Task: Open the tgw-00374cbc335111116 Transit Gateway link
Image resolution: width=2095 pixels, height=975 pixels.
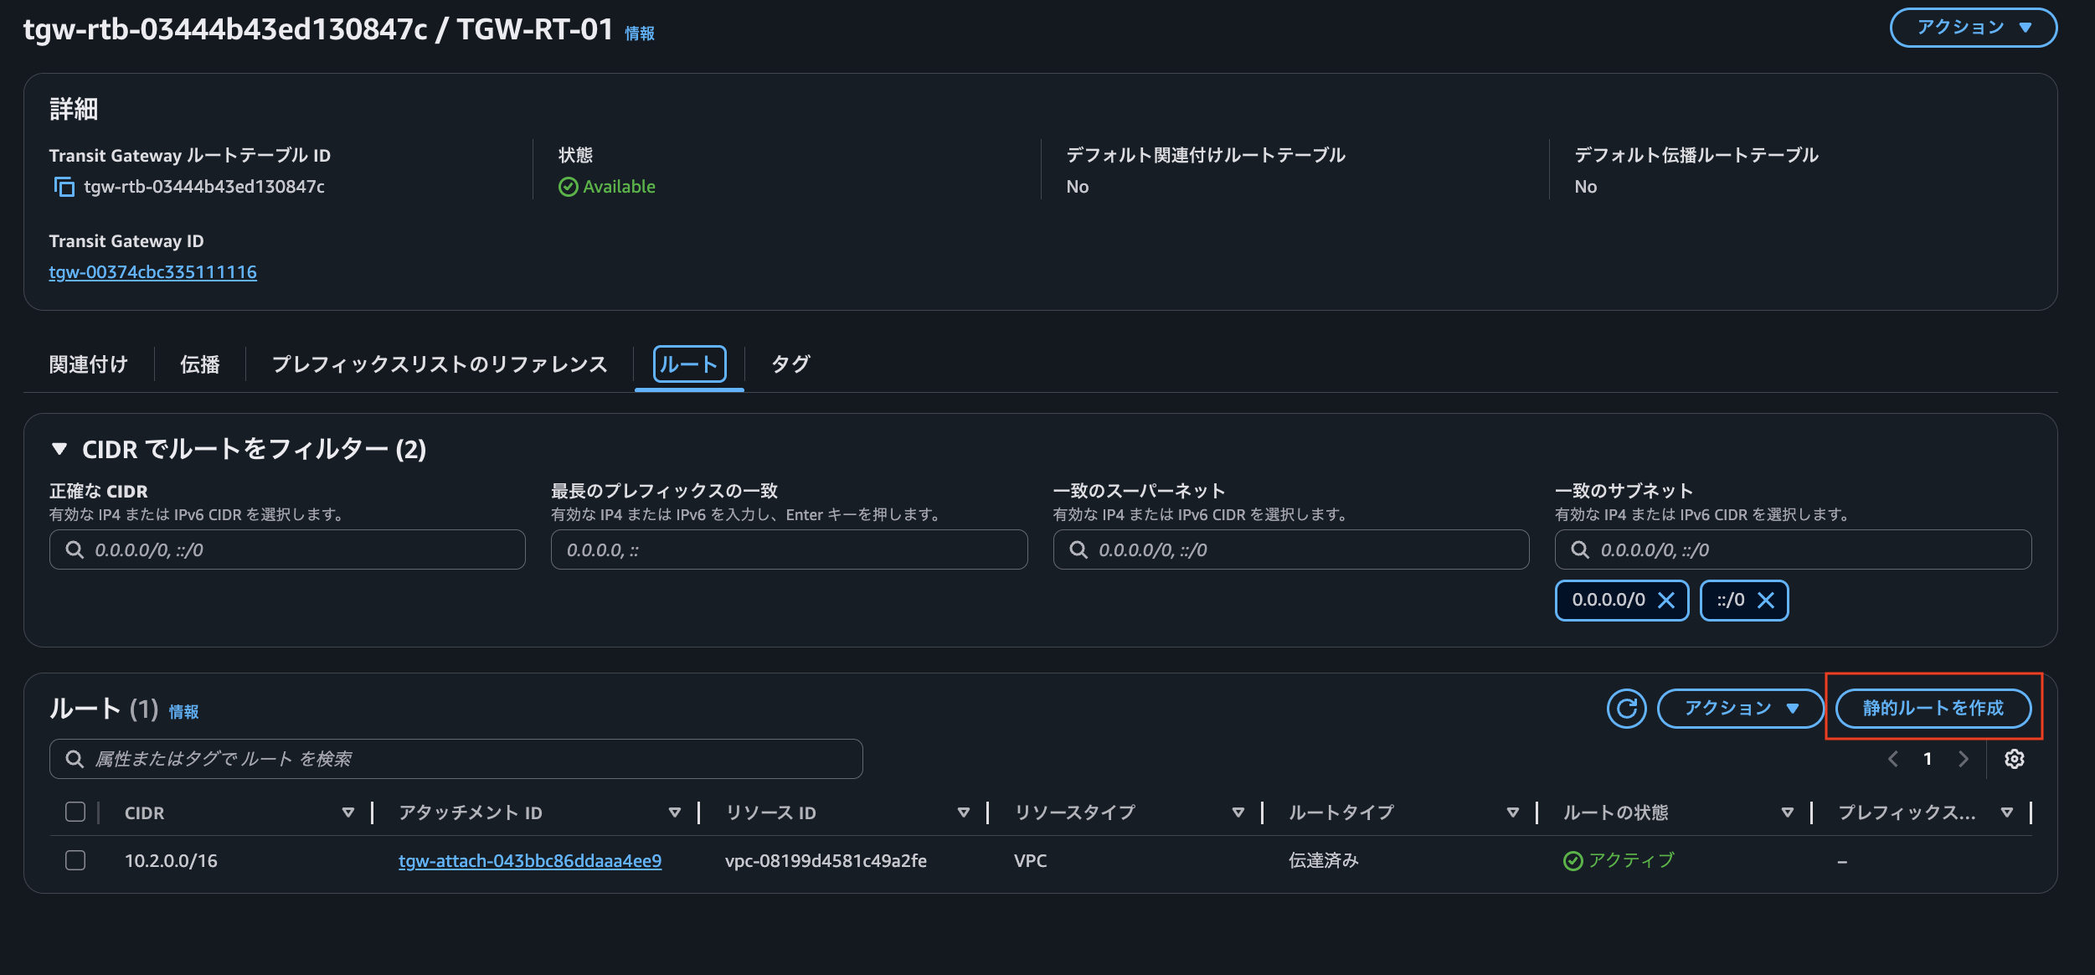Action: [153, 271]
